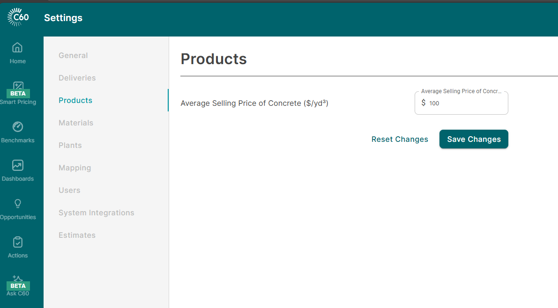Click Reset Changes link

point(400,139)
